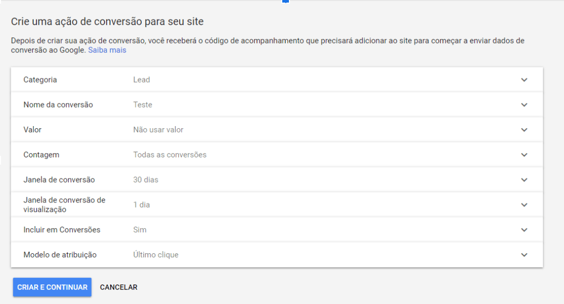Viewport: 564px width, 304px height.
Task: Click the Todas as conversões value
Action: click(x=170, y=155)
